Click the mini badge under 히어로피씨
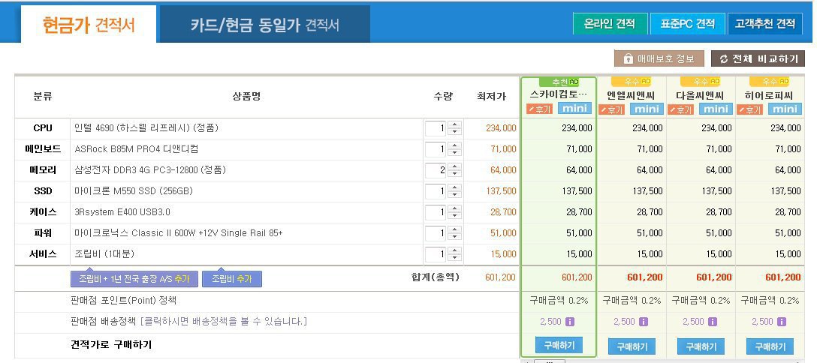Viewport: 817px width, 363px height. click(784, 109)
